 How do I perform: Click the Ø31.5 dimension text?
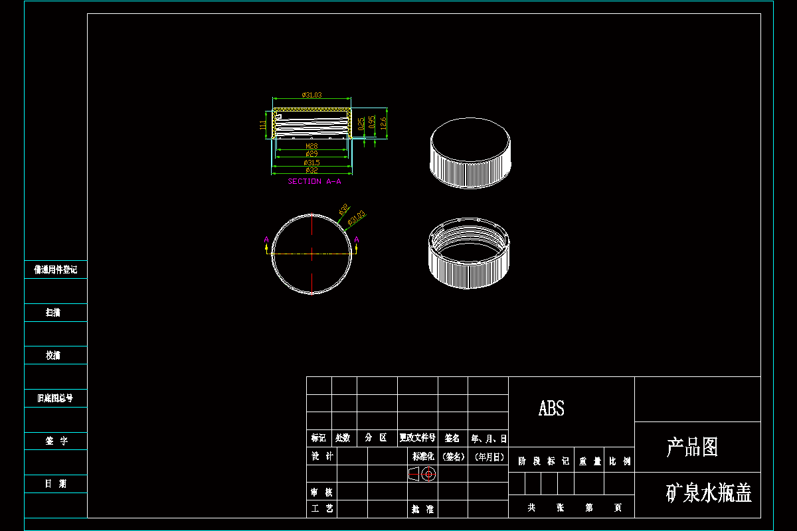click(x=311, y=163)
